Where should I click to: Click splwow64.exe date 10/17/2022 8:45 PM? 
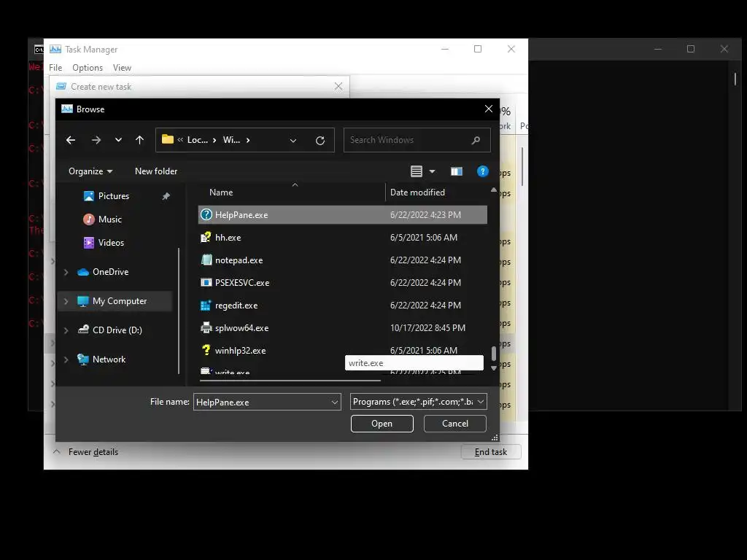coord(427,327)
